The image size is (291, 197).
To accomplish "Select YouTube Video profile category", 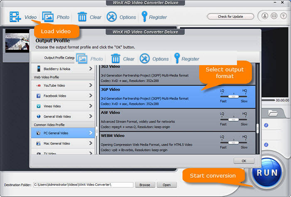I will point(63,85).
